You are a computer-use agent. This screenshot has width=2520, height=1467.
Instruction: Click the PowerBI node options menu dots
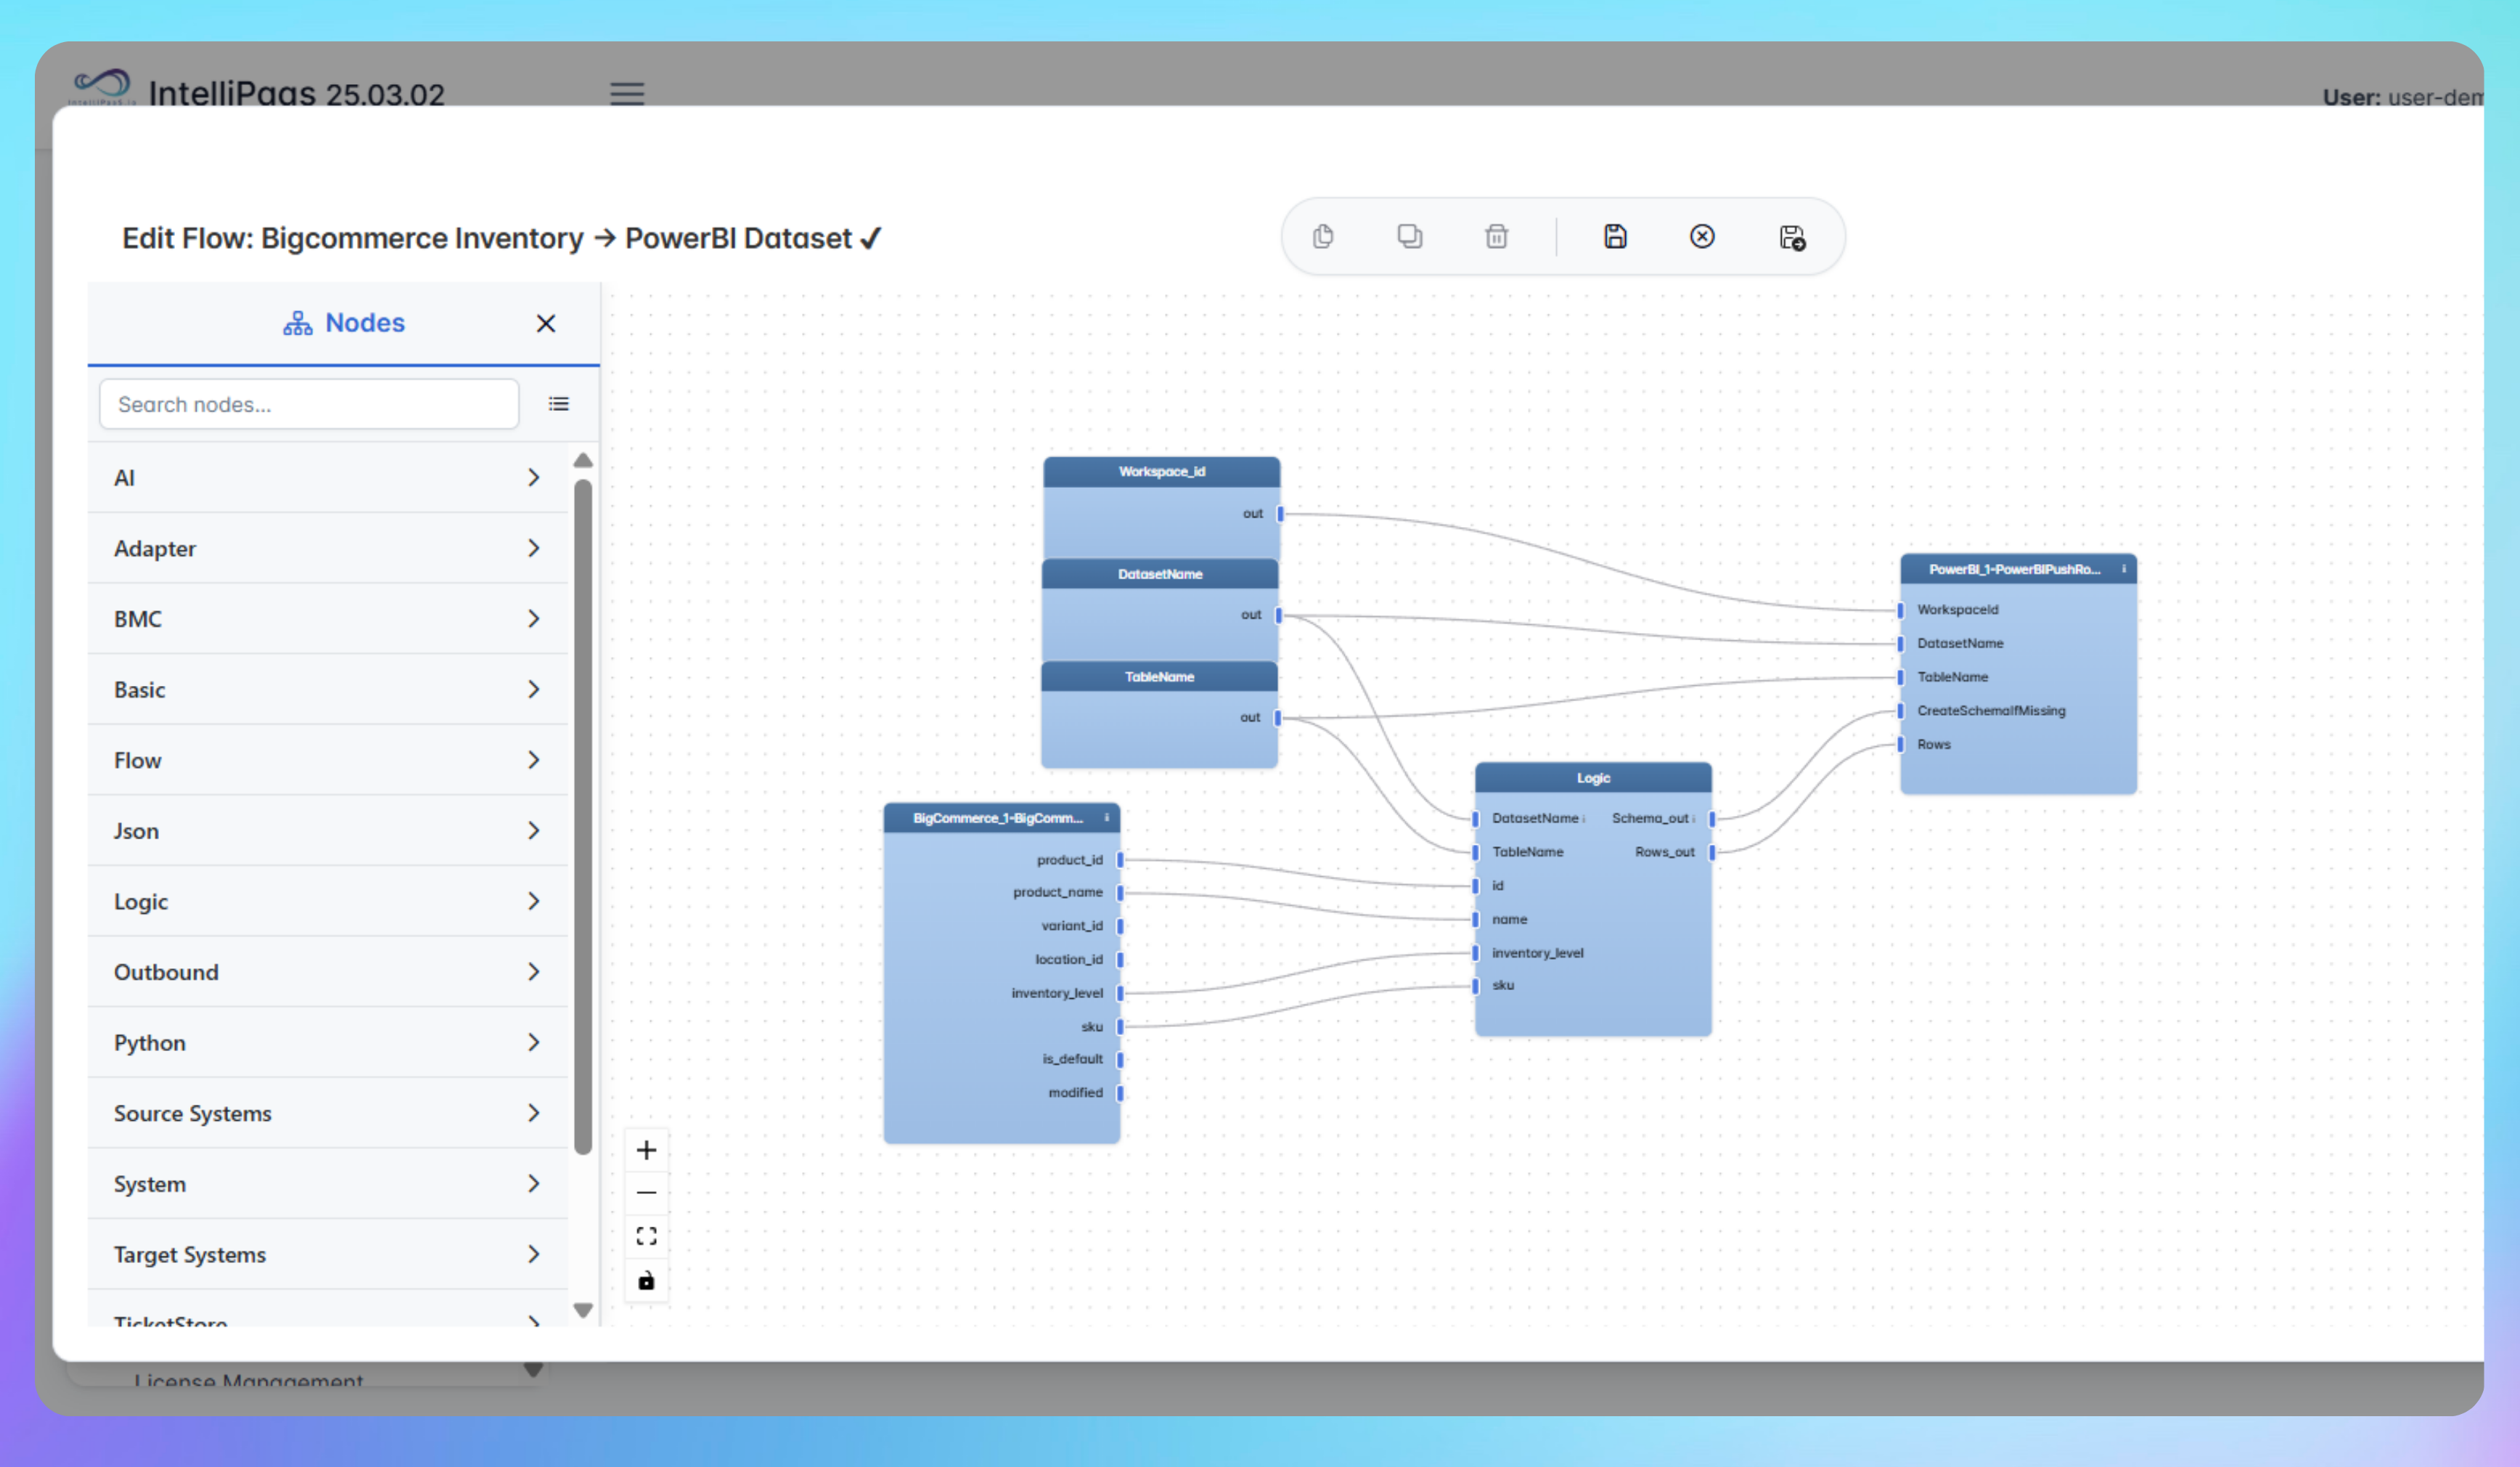pyautogui.click(x=2123, y=569)
